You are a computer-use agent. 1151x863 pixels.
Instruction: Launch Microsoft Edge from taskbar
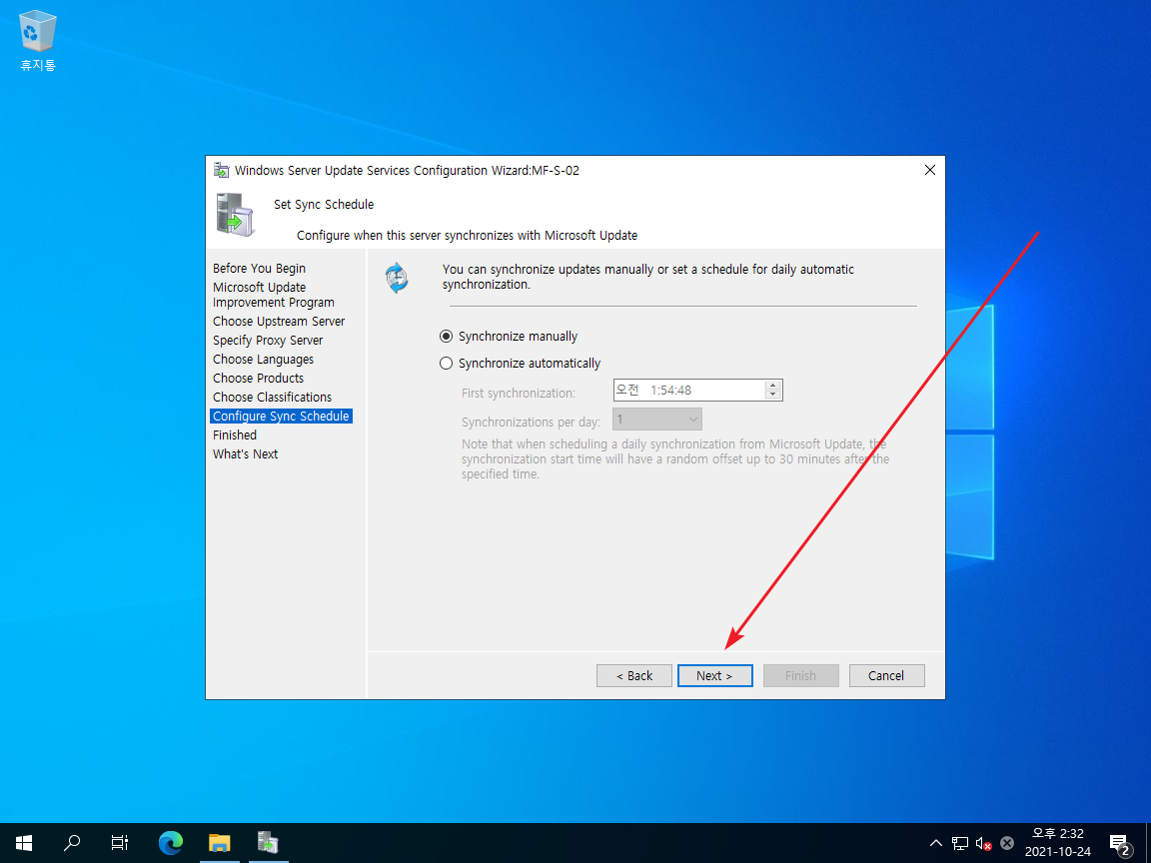pyautogui.click(x=170, y=842)
